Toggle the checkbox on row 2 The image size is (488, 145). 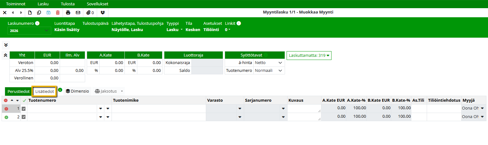coord(24,117)
